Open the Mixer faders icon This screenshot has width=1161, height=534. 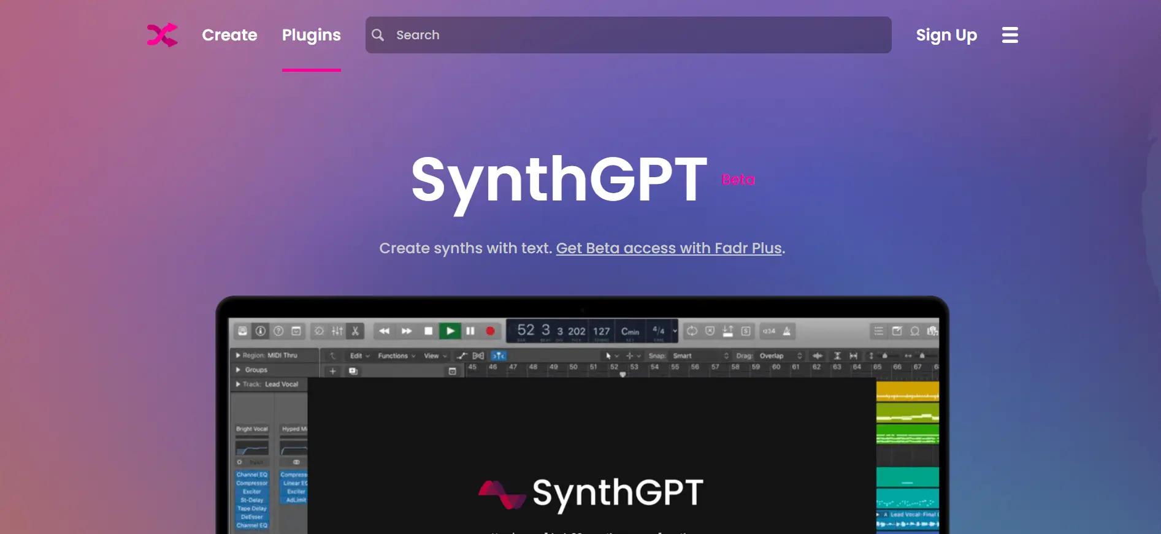pyautogui.click(x=337, y=331)
